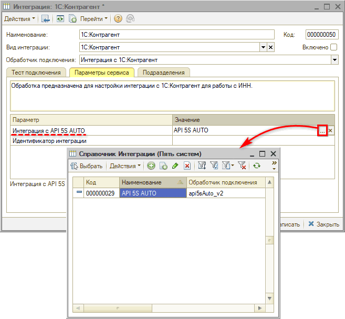Toggle the Включено checkbox
The image size is (345, 319).
[x=333, y=47]
